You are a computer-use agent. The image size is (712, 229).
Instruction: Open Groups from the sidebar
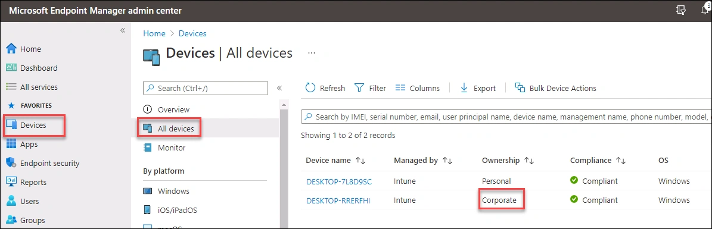point(32,221)
